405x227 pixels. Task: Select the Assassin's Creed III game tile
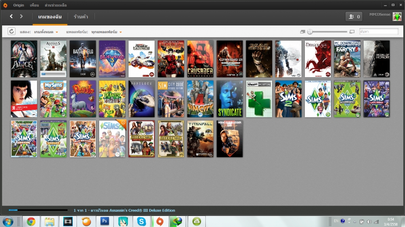(53, 59)
